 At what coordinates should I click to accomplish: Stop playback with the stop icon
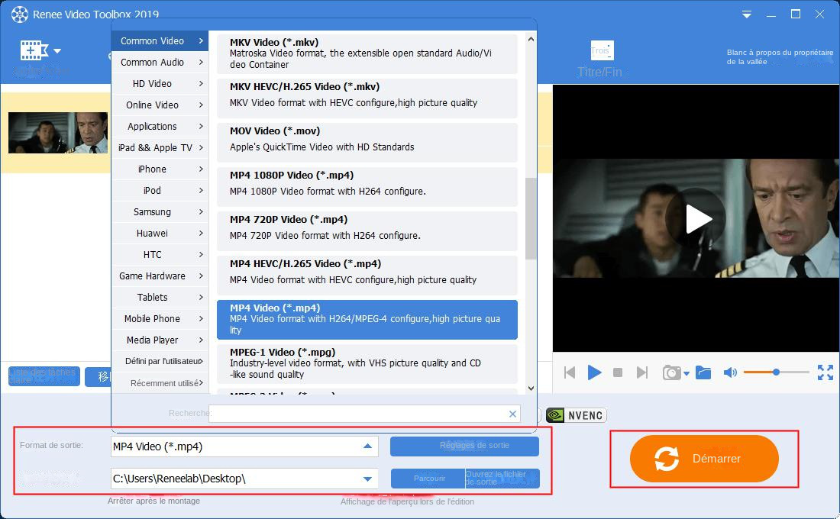617,372
